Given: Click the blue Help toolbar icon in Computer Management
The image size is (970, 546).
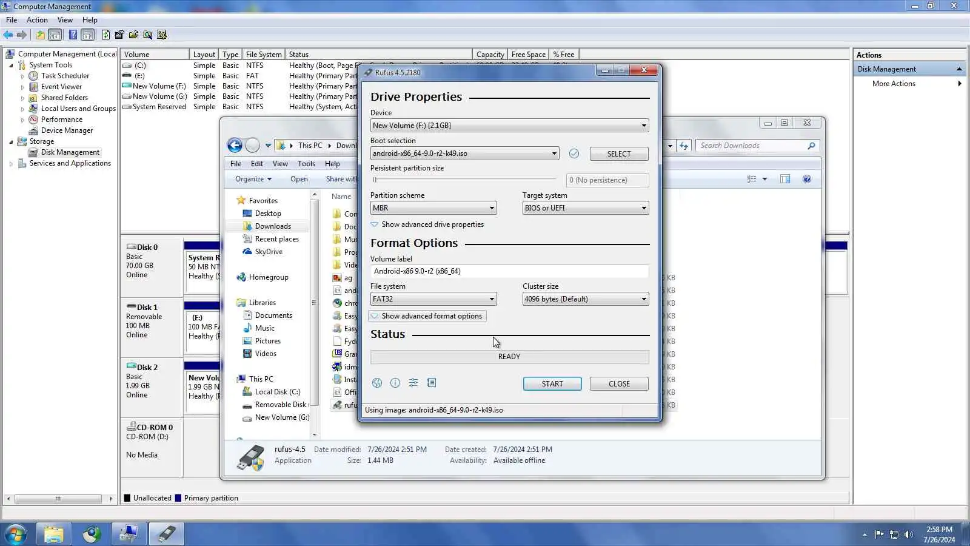Looking at the screenshot, I should [73, 35].
